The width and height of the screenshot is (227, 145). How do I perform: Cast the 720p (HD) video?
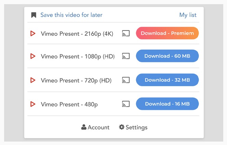pyautogui.click(x=126, y=80)
